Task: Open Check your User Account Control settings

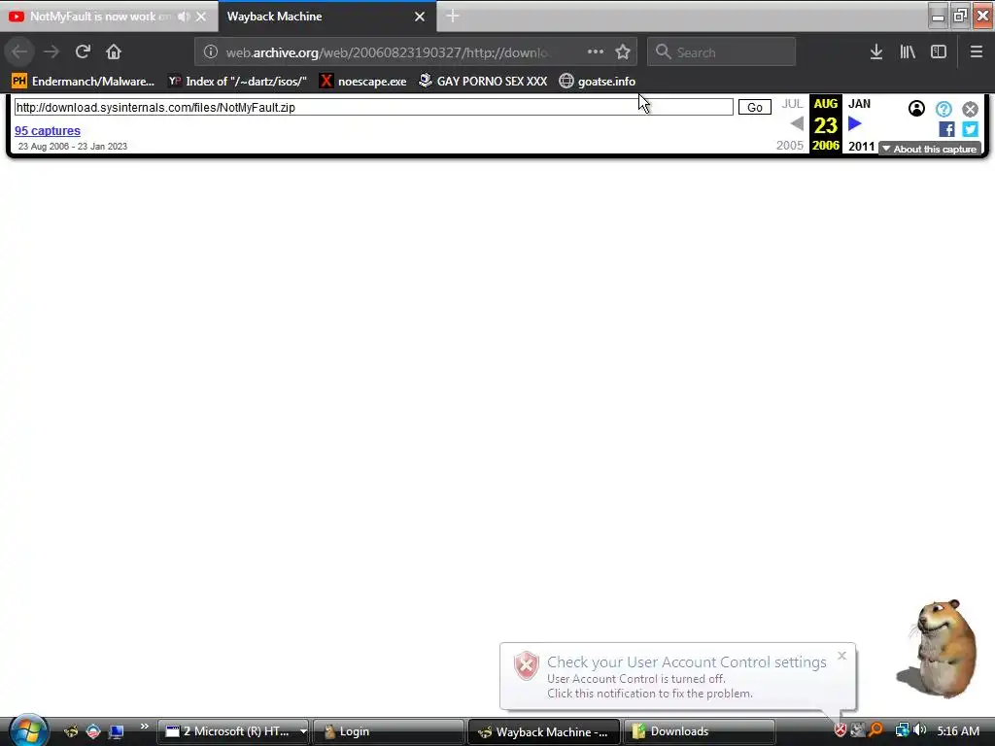Action: [687, 662]
